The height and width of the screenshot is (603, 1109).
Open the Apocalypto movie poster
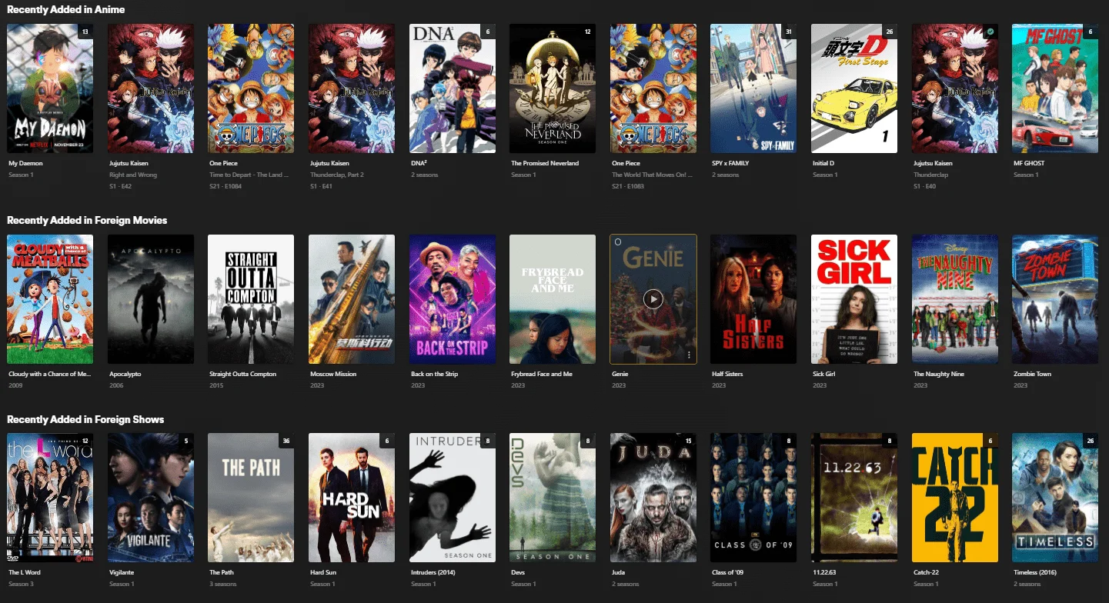151,299
